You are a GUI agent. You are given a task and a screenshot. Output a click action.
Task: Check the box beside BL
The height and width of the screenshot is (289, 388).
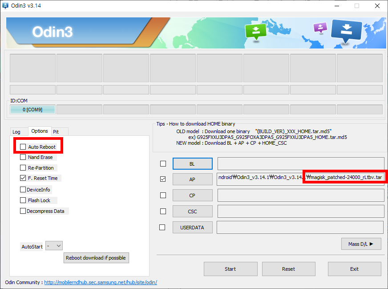[x=163, y=164]
